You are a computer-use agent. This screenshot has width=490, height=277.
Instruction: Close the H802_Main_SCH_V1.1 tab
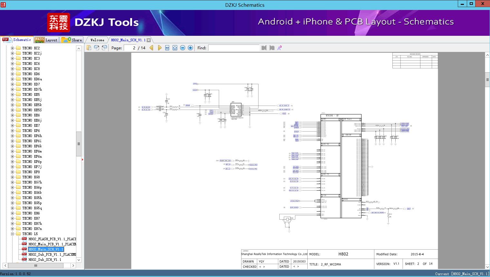(x=149, y=40)
